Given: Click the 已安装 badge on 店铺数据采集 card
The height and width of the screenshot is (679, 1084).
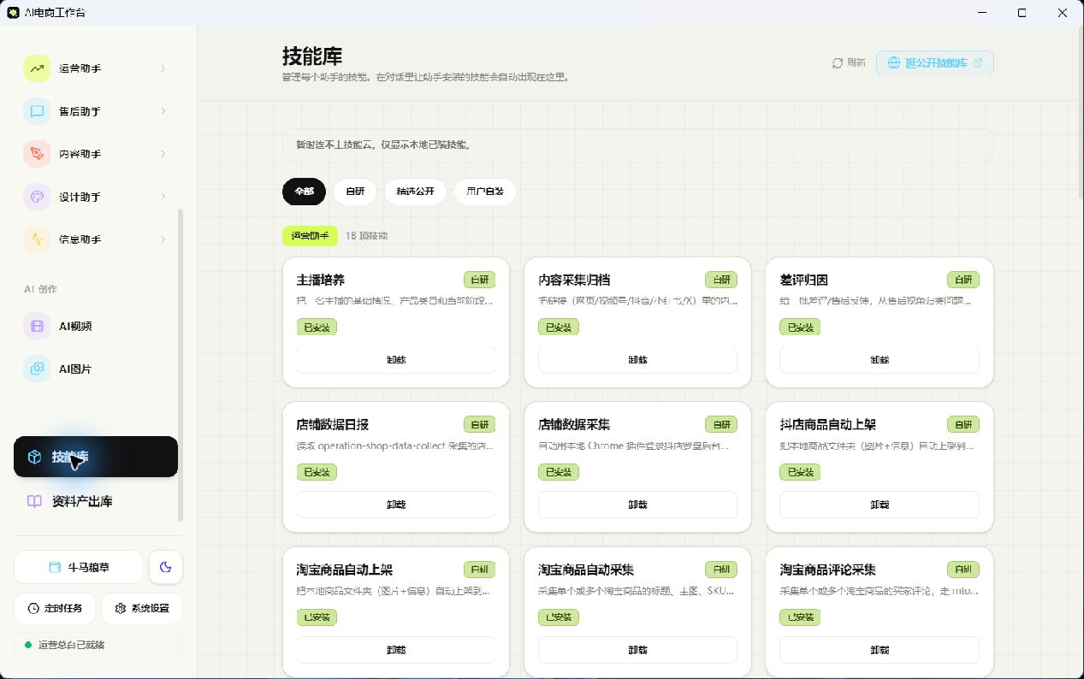Looking at the screenshot, I should click(x=559, y=472).
